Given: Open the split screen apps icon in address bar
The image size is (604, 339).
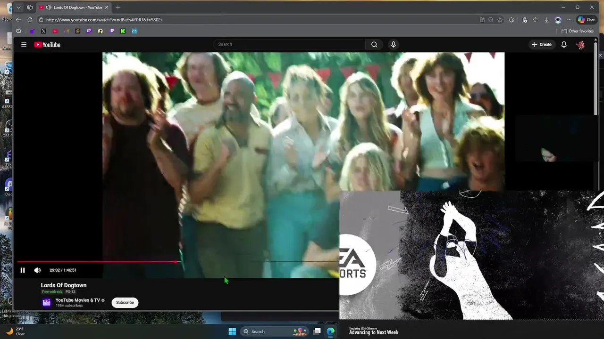Looking at the screenshot, I should [x=482, y=20].
